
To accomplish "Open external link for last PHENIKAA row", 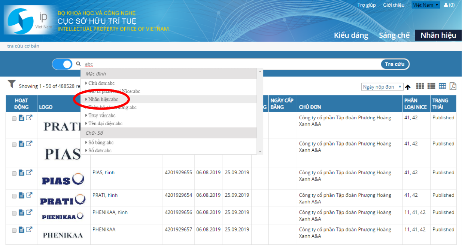I will pos(29,230).
